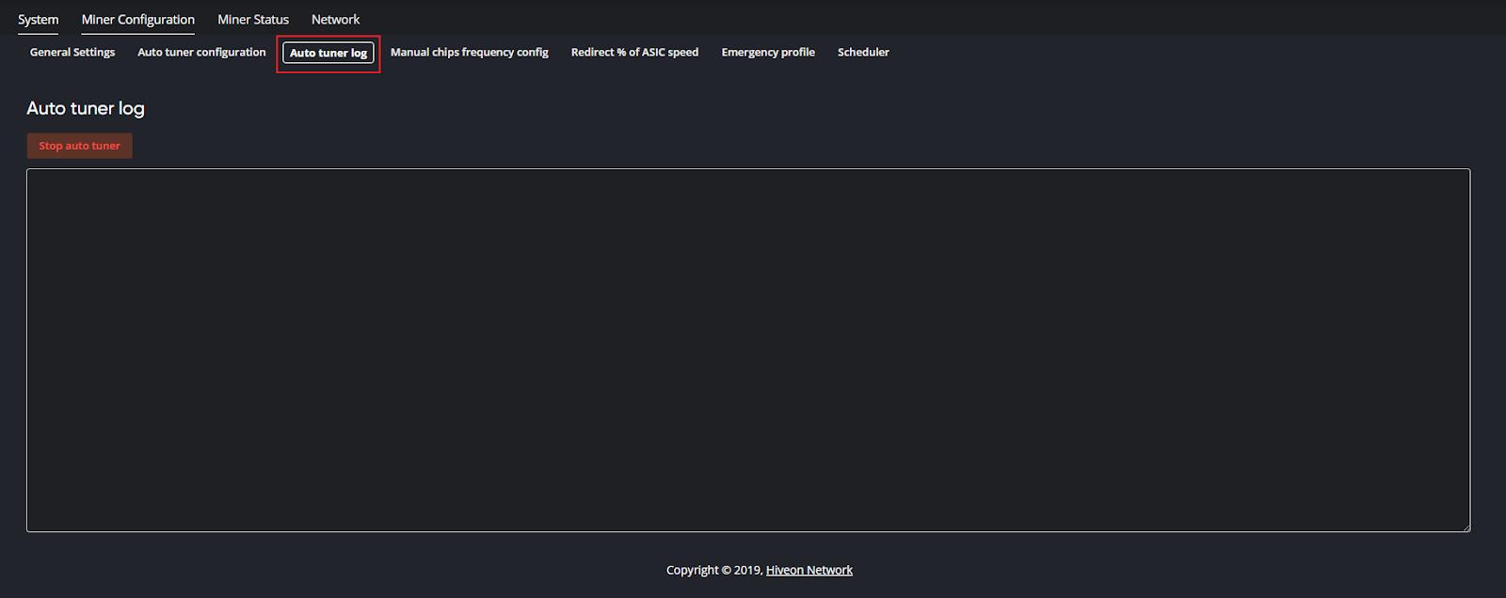Go to Miner Status section
The height and width of the screenshot is (598, 1506).
(252, 20)
